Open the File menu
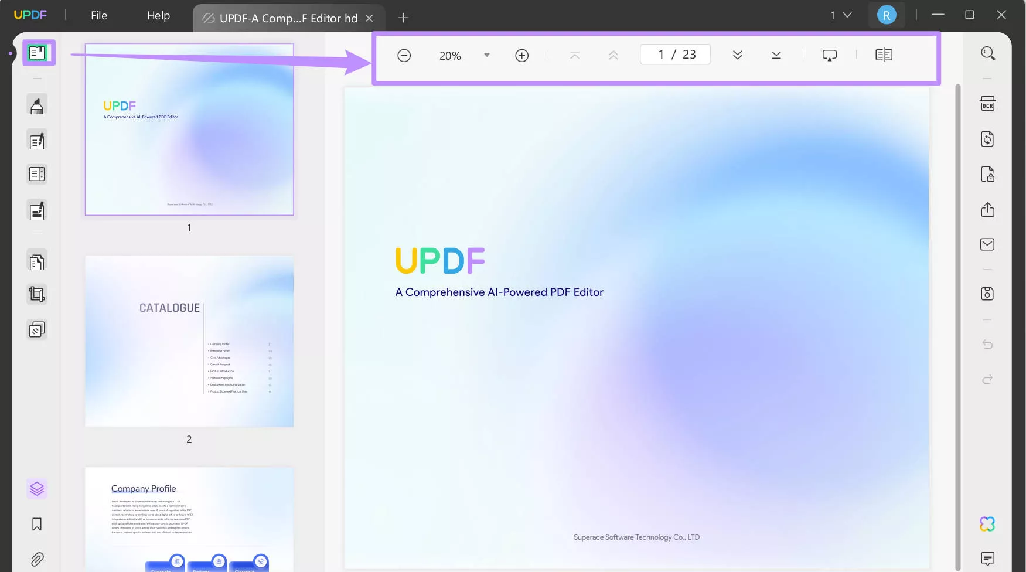This screenshot has width=1026, height=572. tap(99, 16)
